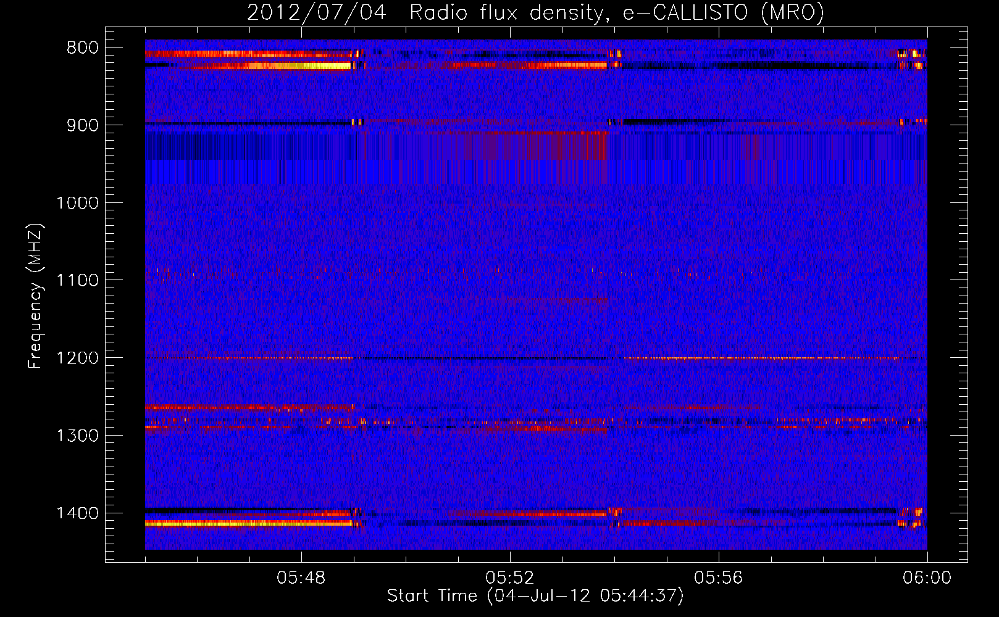The width and height of the screenshot is (999, 617).
Task: Click the bright yellow band near 1415 MHz
Action: 248,523
